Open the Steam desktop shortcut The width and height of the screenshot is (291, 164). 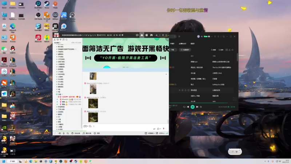(47, 5)
